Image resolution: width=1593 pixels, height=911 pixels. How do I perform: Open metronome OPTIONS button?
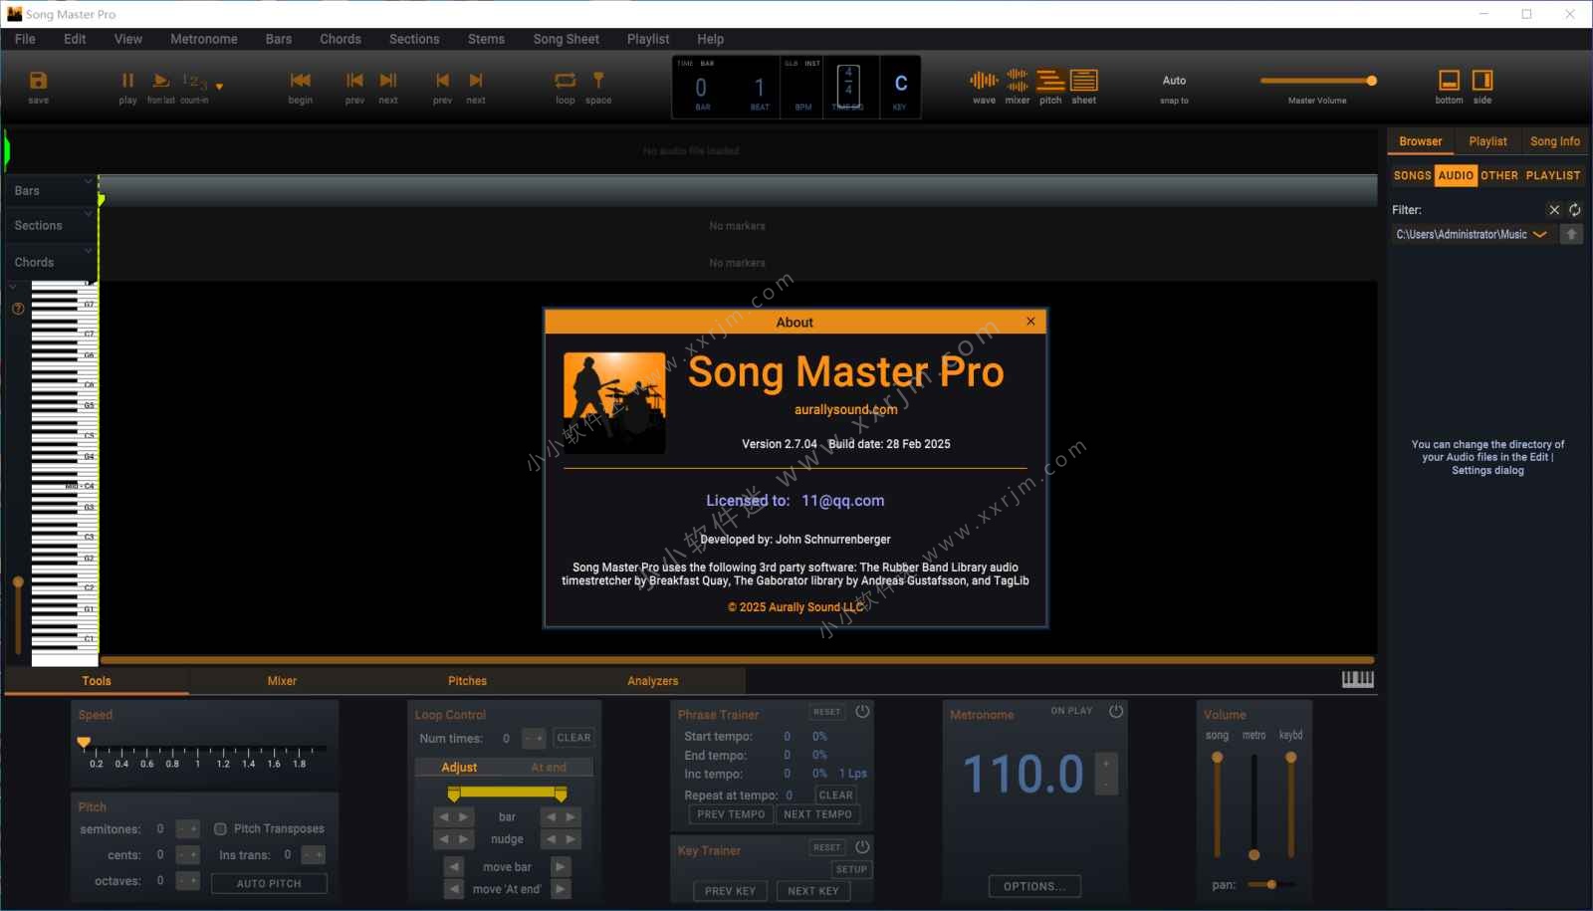(1034, 886)
